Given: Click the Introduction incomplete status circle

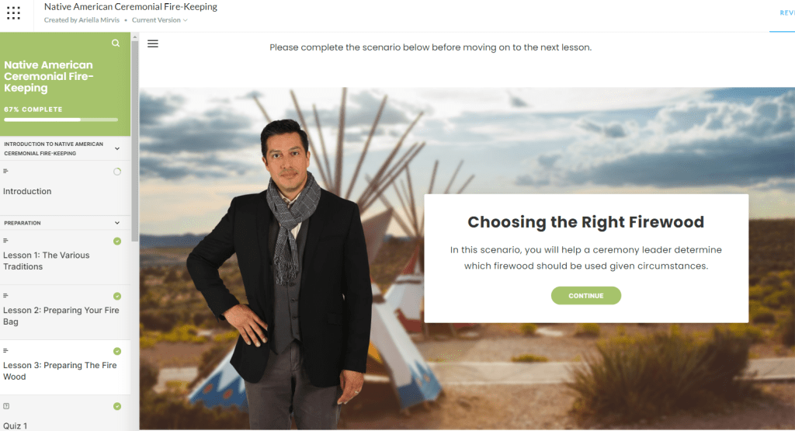Looking at the screenshot, I should (117, 172).
